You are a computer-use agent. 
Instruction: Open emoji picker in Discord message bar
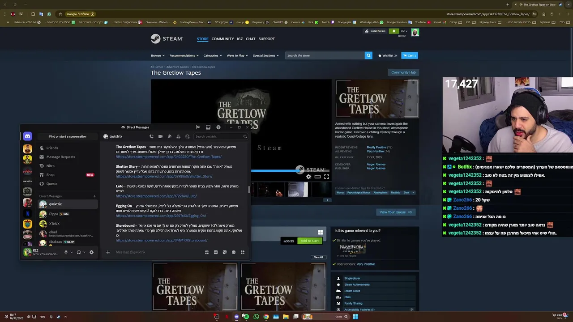point(234,252)
